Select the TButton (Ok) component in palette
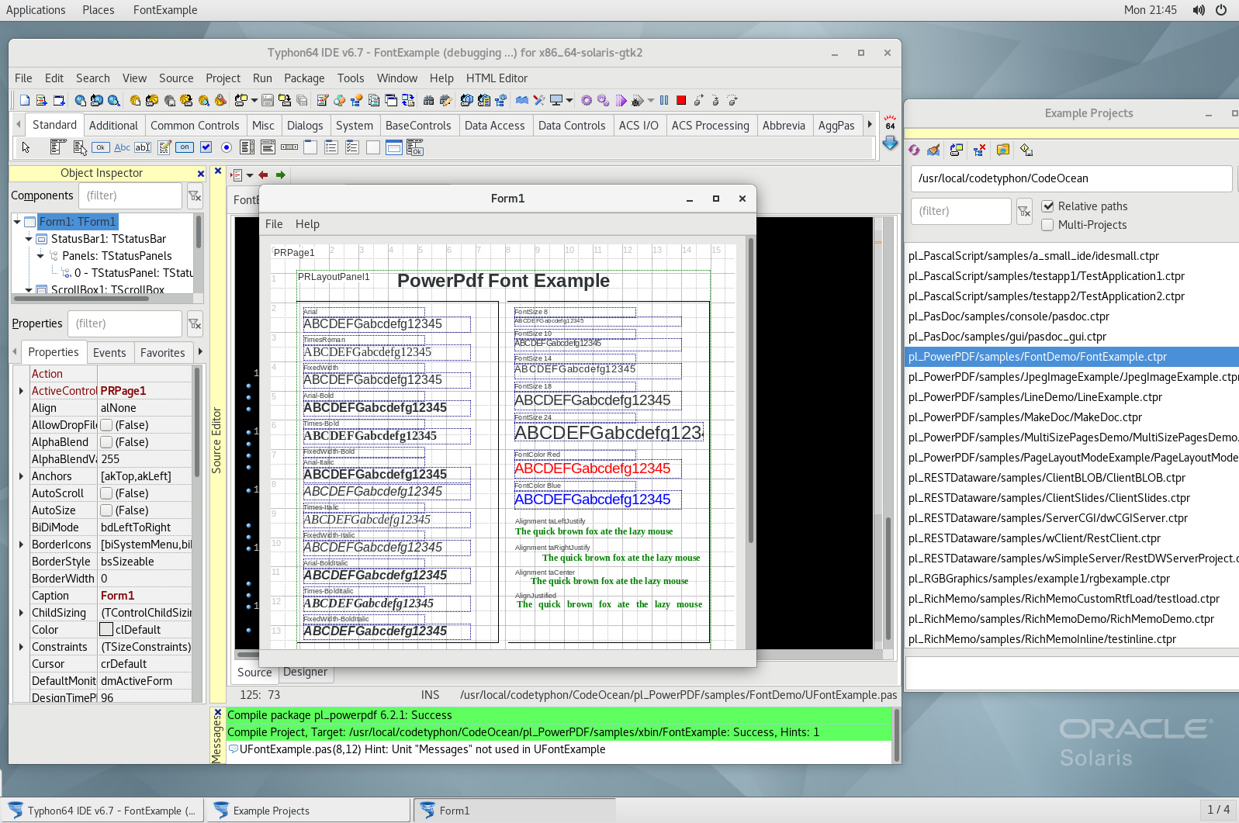 pos(100,147)
